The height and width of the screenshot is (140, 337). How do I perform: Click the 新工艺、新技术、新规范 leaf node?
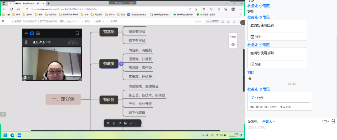coord(147,95)
